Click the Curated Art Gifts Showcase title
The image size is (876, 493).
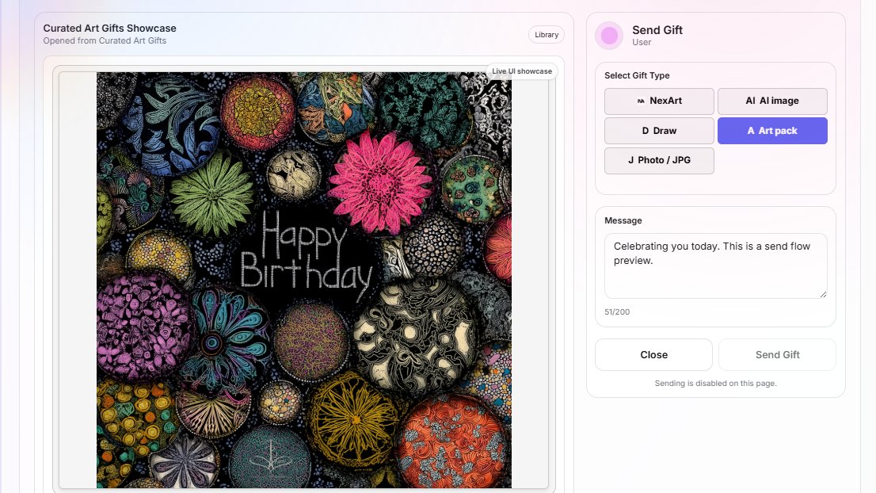(x=109, y=28)
